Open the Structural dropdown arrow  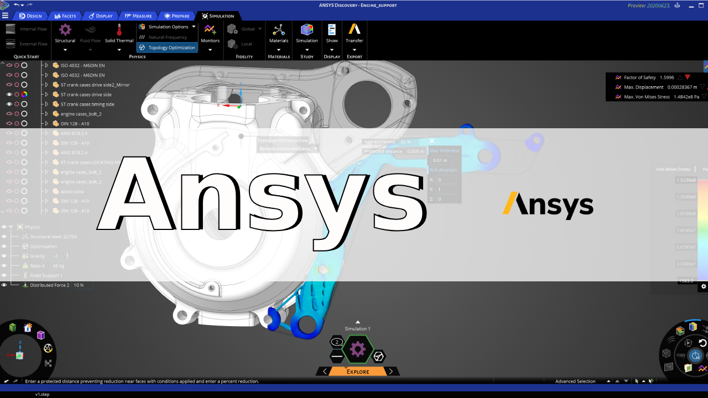pos(65,50)
